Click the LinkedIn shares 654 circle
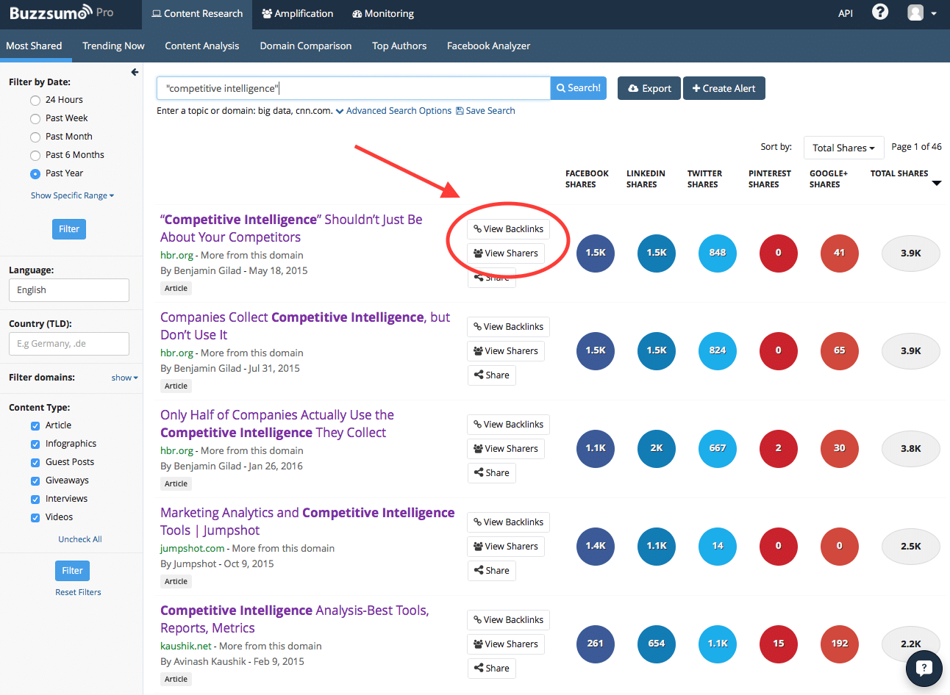The width and height of the screenshot is (950, 695). [x=657, y=644]
